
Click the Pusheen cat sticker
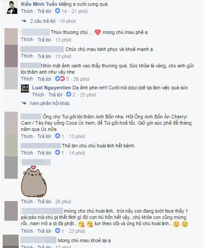pos(34,182)
